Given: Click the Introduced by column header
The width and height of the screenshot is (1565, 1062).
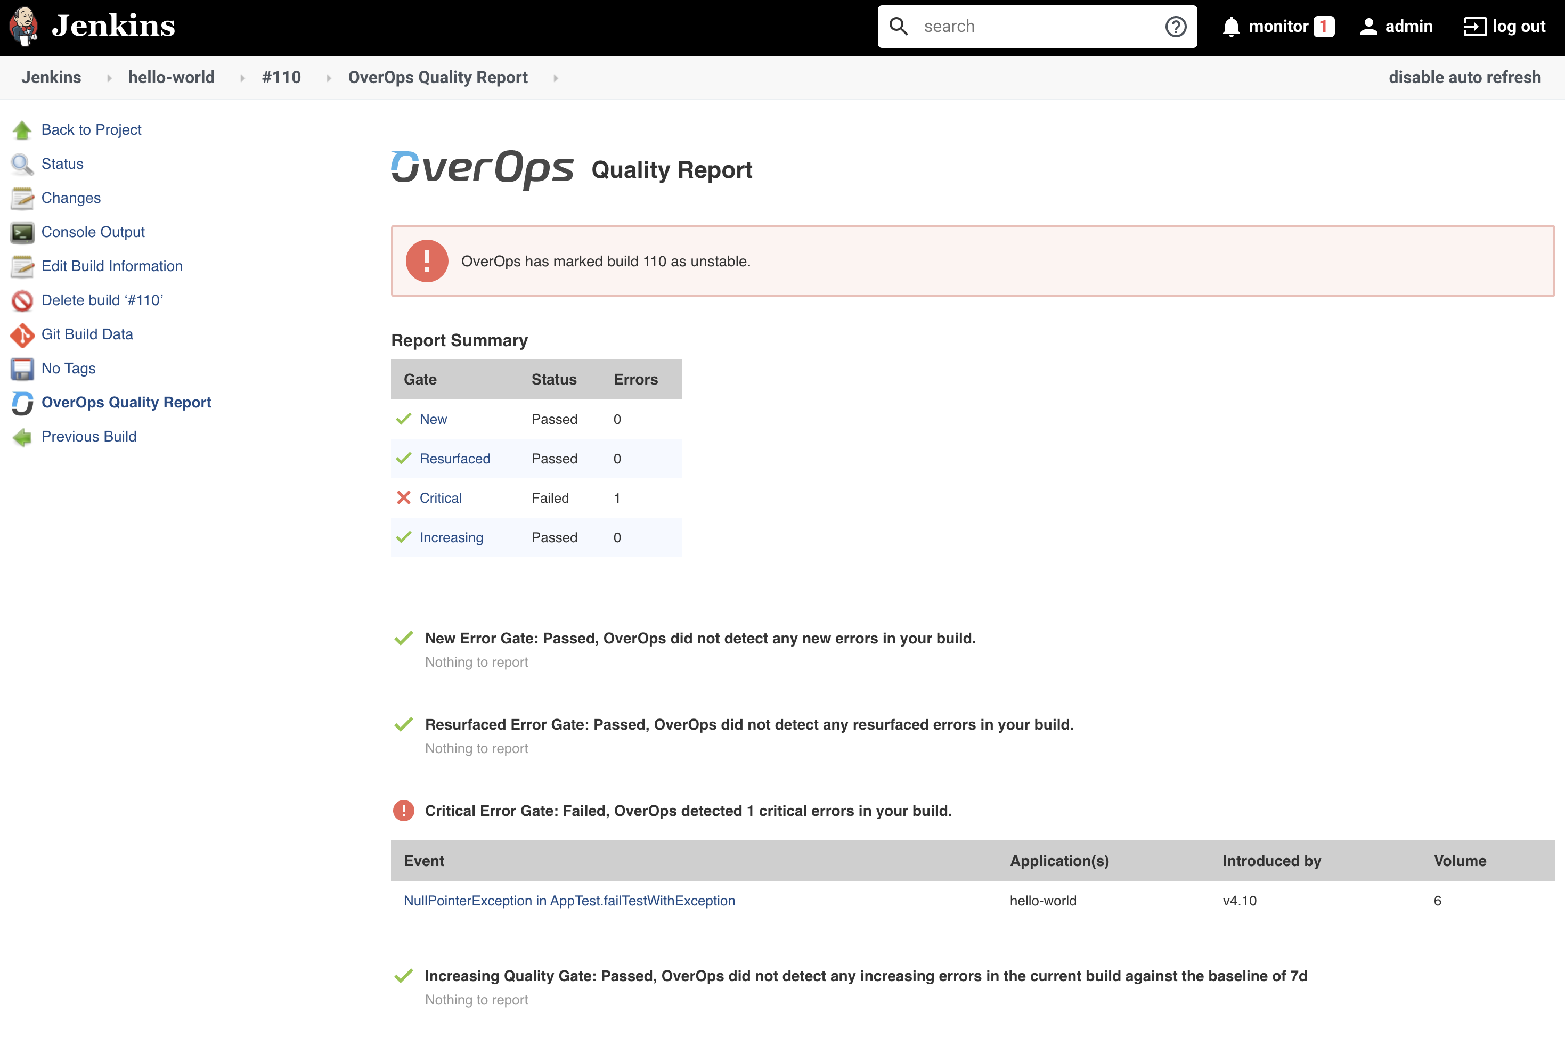Looking at the screenshot, I should pos(1271,861).
